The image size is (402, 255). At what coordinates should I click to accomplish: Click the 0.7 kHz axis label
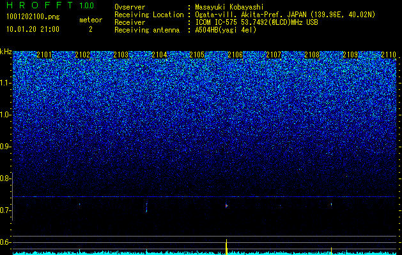[x=5, y=210]
